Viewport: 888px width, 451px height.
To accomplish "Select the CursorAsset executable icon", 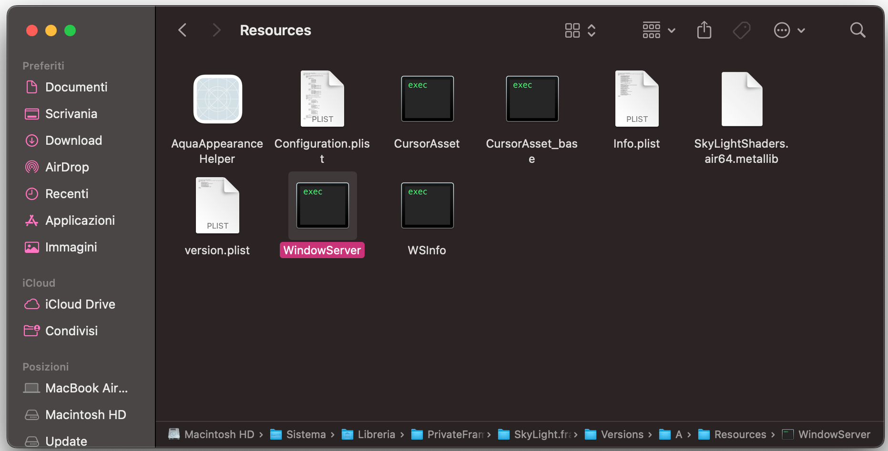I will 427,99.
